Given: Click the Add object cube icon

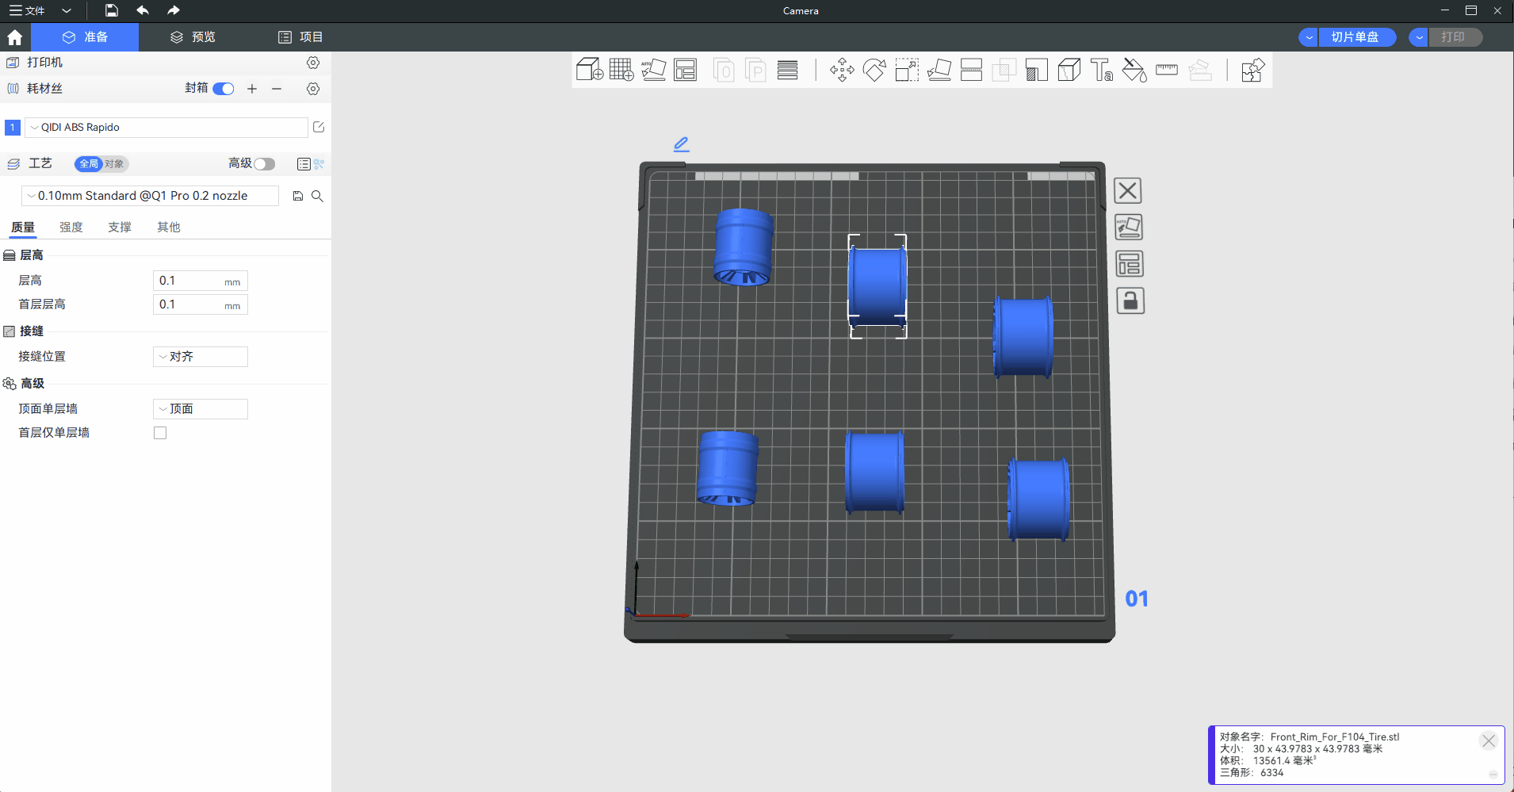Looking at the screenshot, I should coord(589,71).
